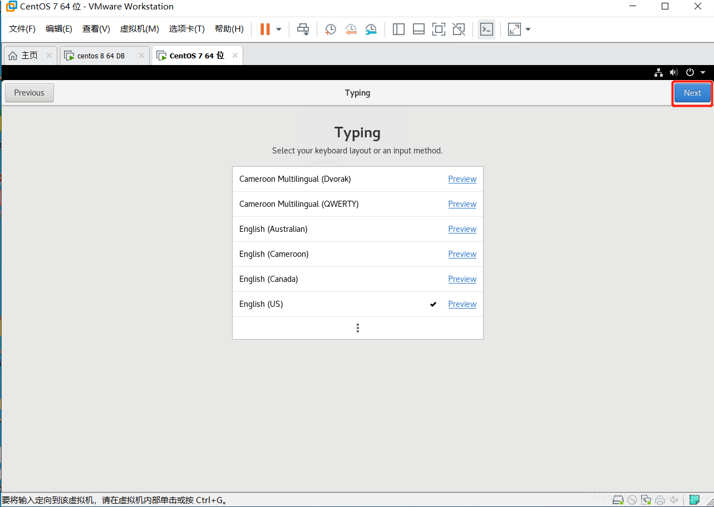
Task: Preview the Cameroon Multilingual (QWERTY) layout
Action: pos(462,204)
